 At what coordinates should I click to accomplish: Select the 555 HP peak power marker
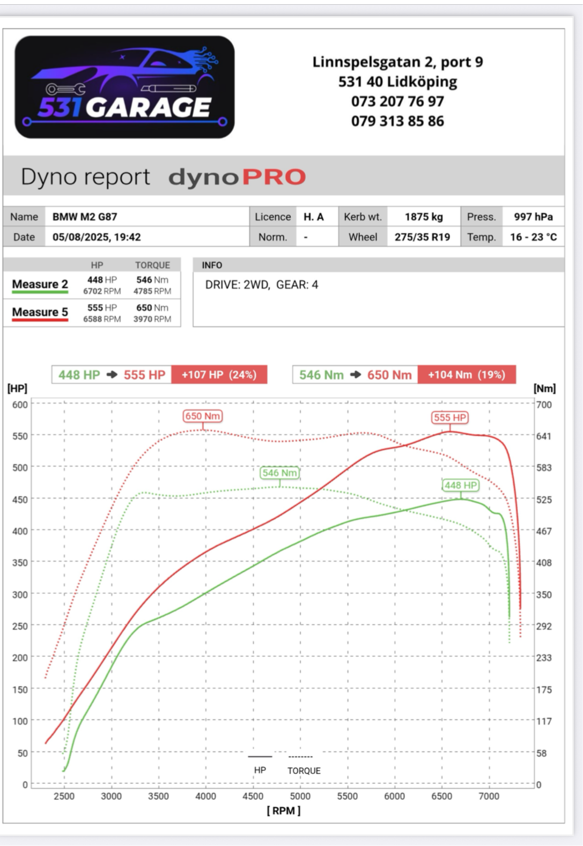coord(449,417)
